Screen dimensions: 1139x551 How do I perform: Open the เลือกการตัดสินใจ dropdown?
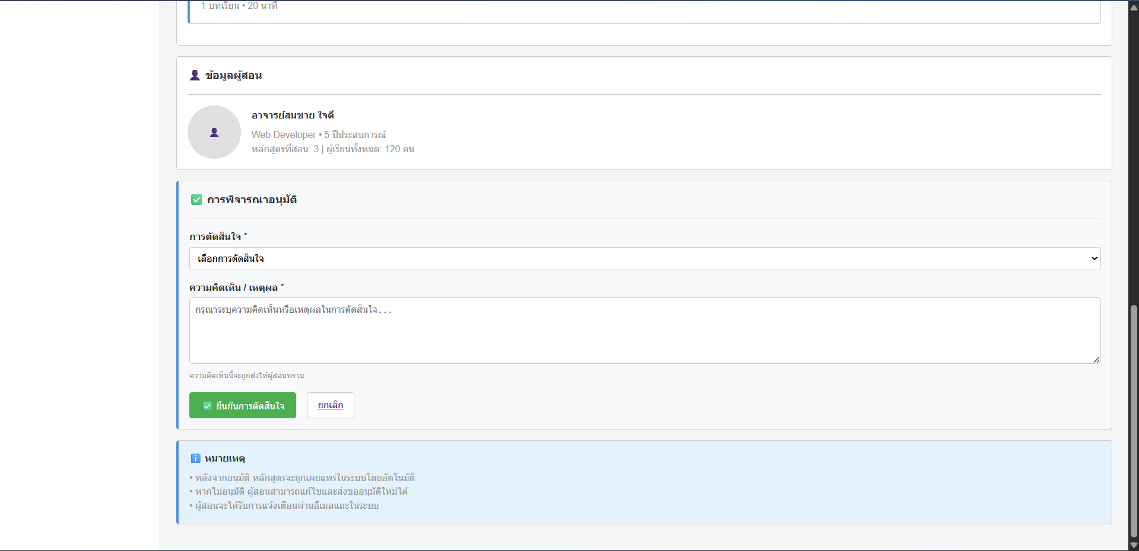645,258
